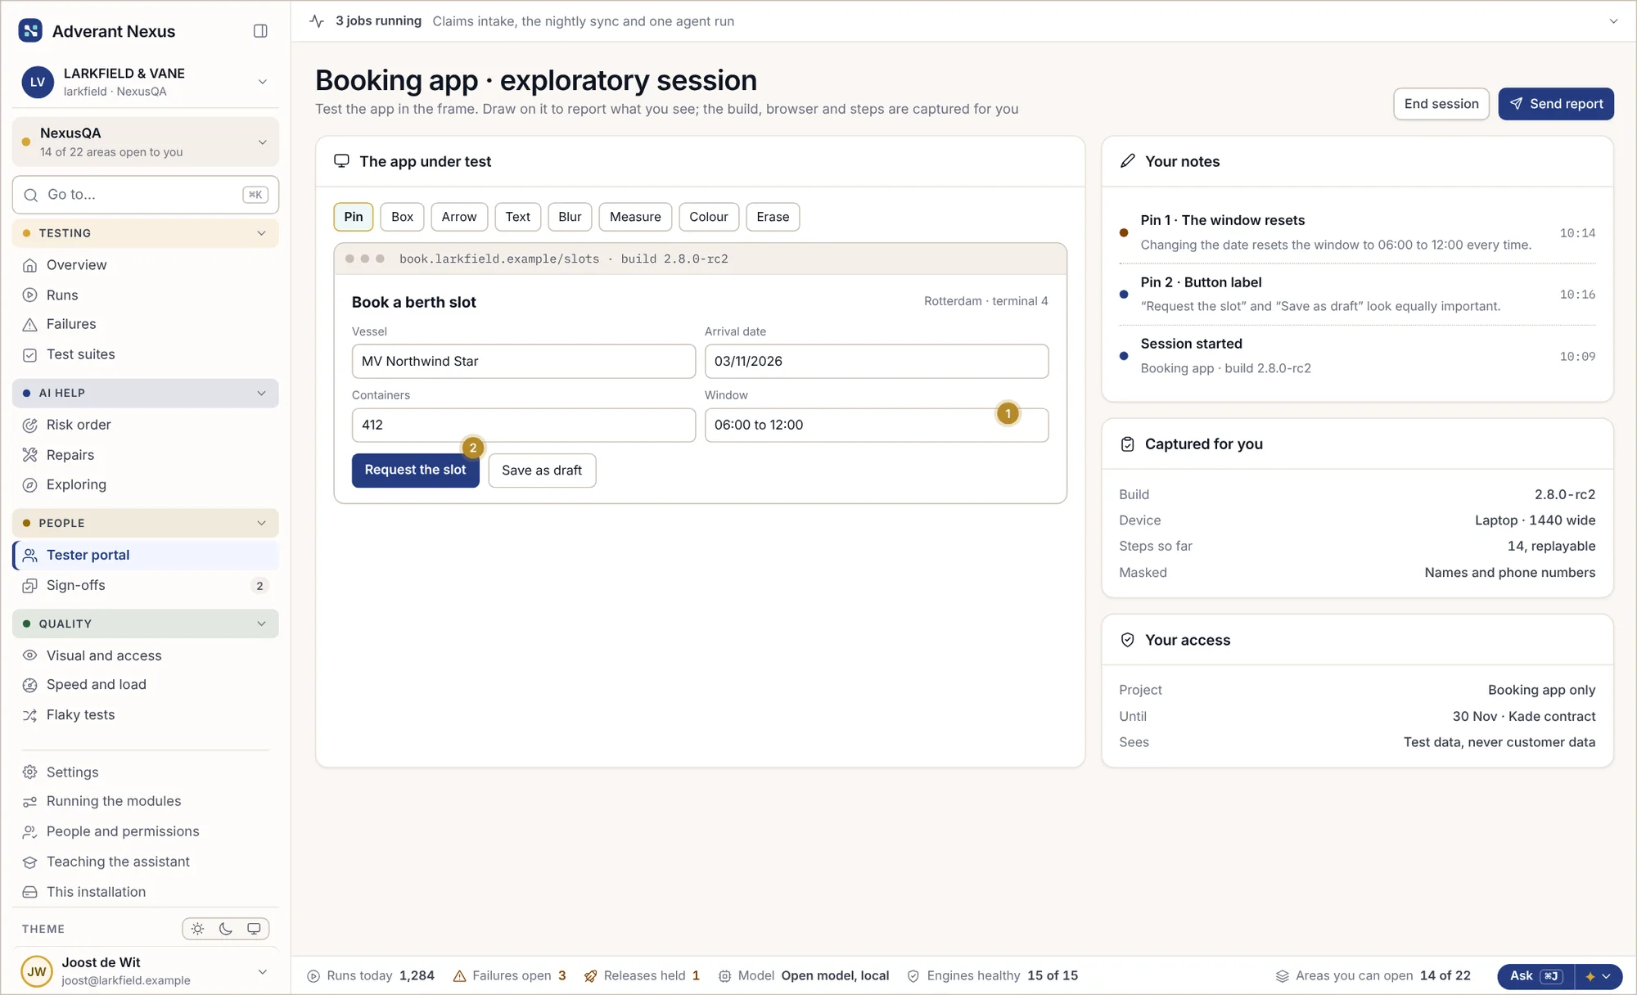Collapse the QUALITY section
The width and height of the screenshot is (1637, 995).
[x=146, y=624]
